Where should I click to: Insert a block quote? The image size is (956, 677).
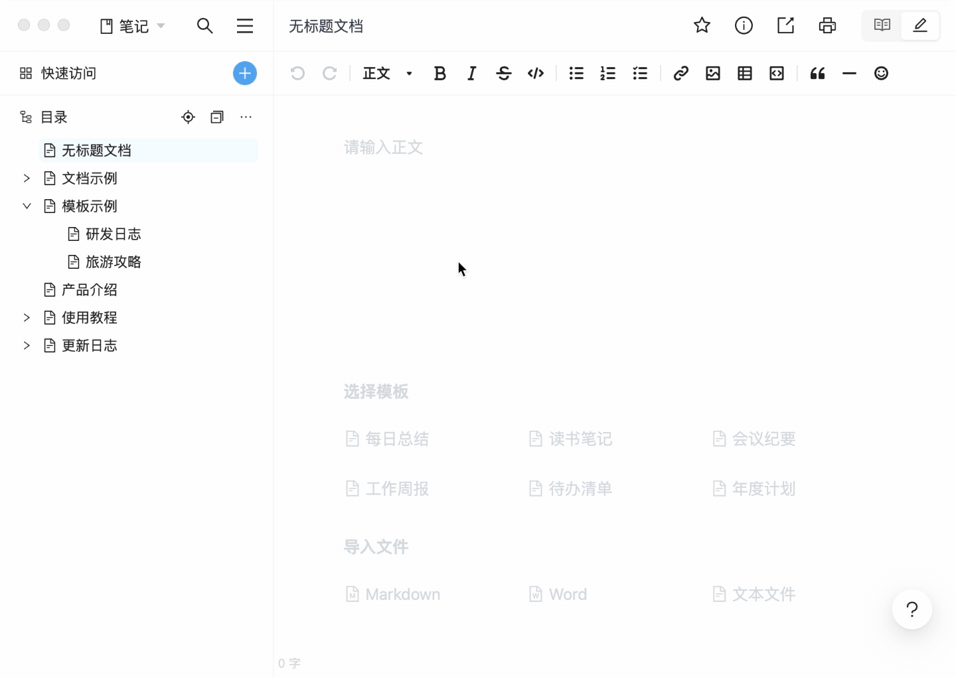coord(817,73)
